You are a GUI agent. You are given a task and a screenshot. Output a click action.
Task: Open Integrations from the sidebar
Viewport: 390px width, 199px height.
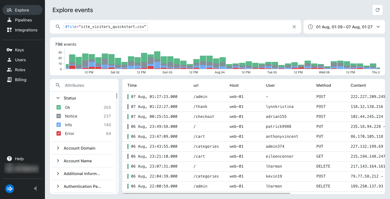tap(22, 30)
